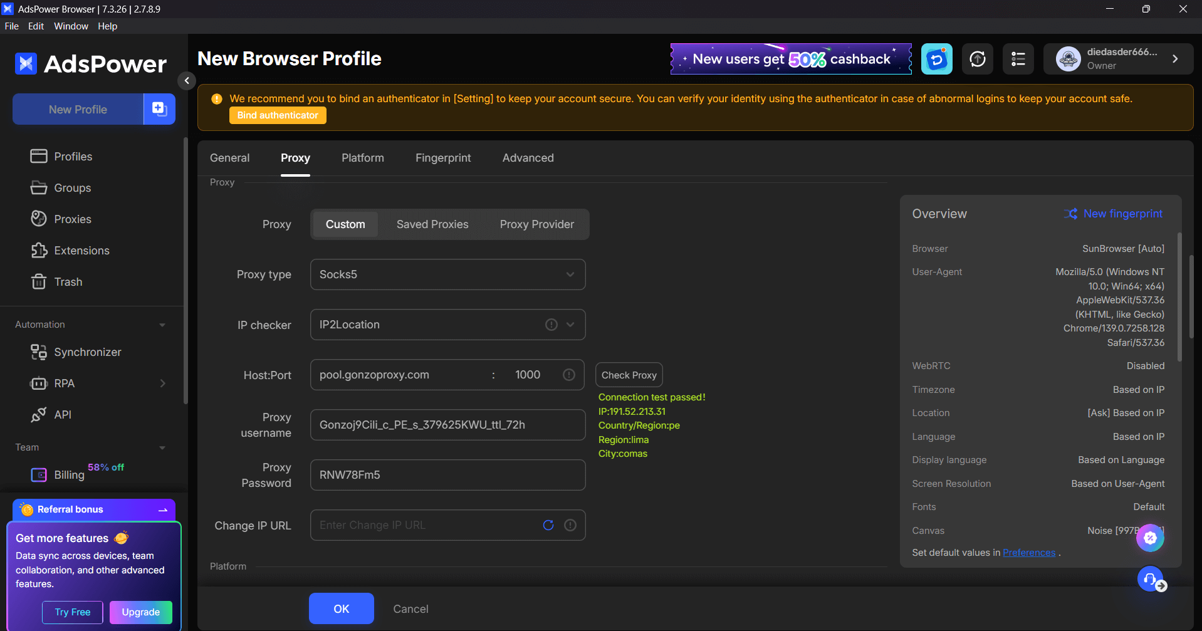The width and height of the screenshot is (1202, 631).
Task: Click the proxy host input field
Action: click(x=400, y=375)
